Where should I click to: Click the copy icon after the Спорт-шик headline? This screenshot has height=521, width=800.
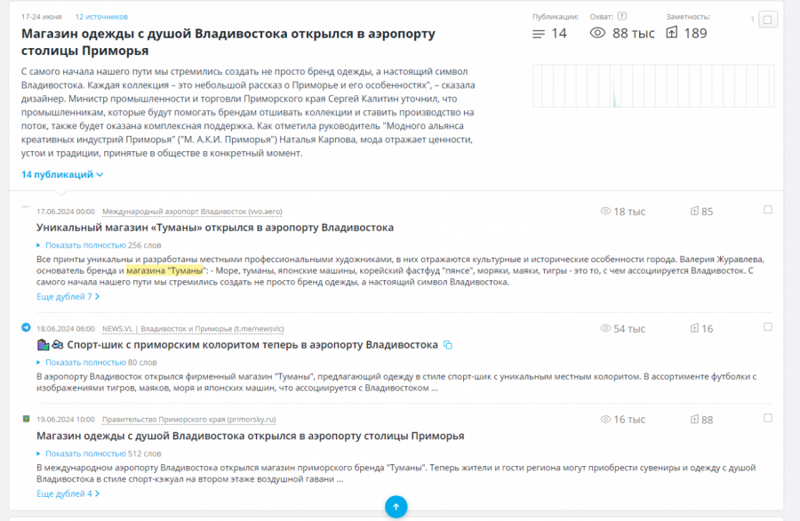(448, 345)
